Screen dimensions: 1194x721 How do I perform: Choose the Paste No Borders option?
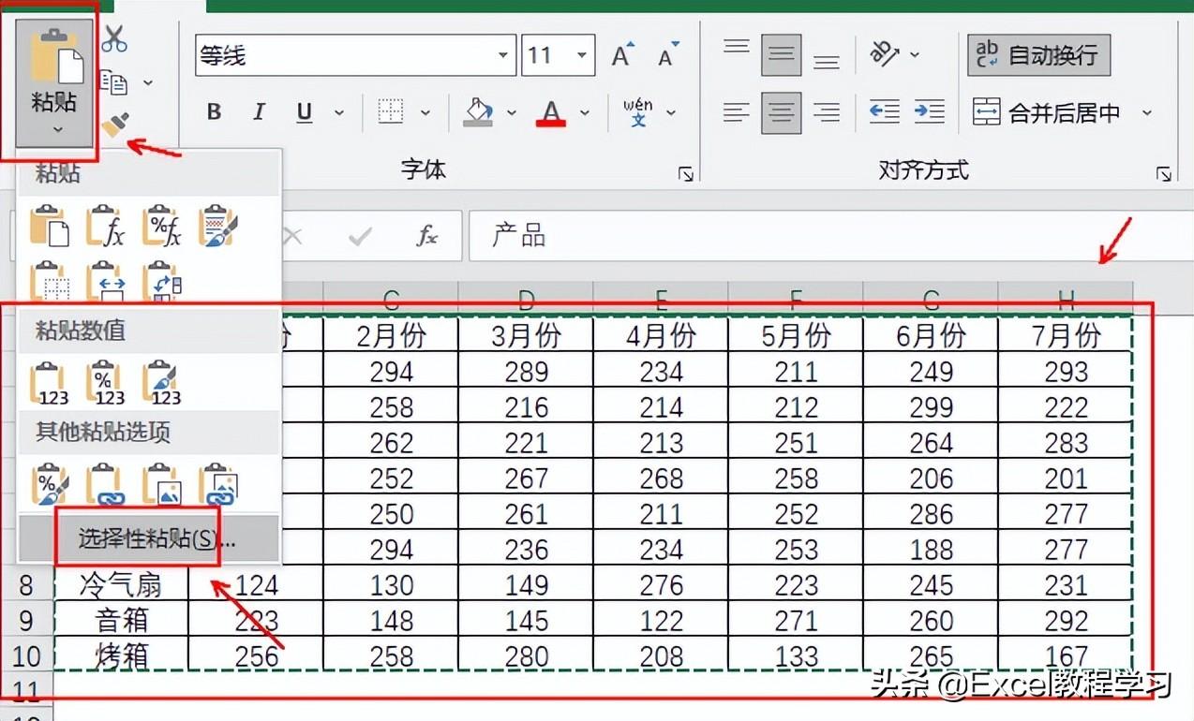(x=50, y=281)
